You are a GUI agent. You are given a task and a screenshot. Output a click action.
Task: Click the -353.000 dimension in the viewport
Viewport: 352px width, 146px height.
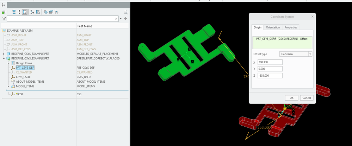click(264, 127)
